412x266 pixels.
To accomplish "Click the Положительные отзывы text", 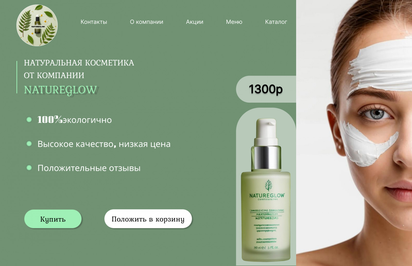I will point(89,168).
